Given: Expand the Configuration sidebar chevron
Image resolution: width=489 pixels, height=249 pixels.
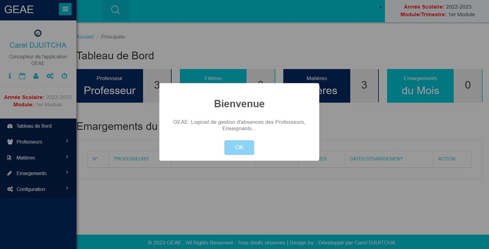Looking at the screenshot, I should (x=67, y=188).
